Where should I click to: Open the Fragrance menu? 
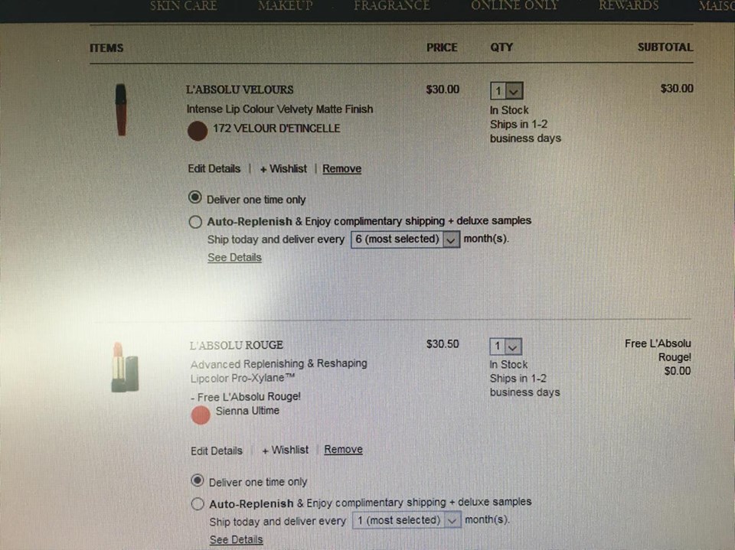(392, 5)
